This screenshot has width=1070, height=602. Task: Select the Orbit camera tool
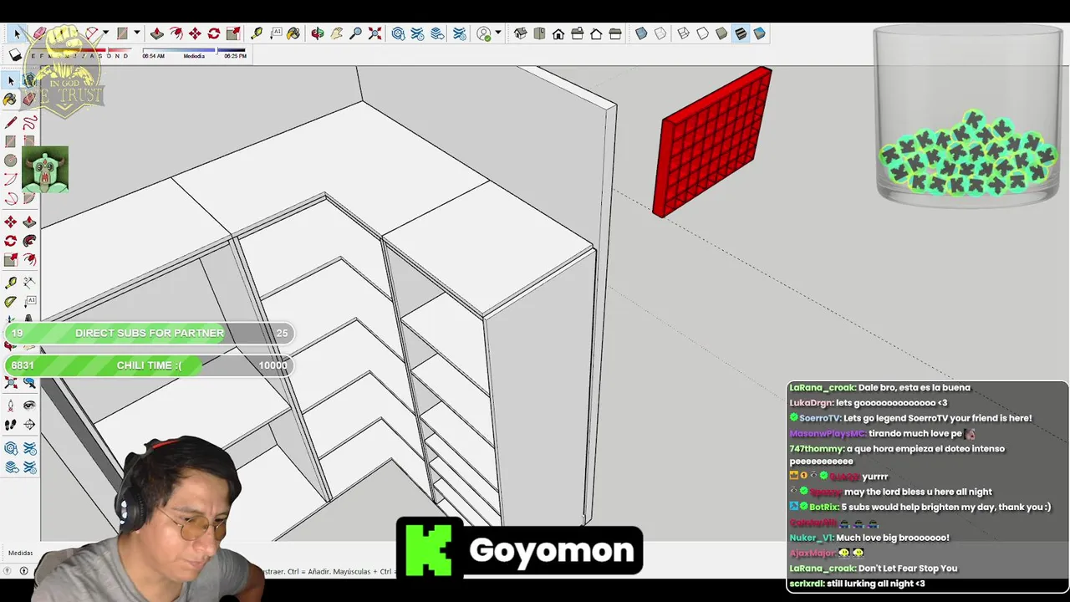(x=318, y=33)
